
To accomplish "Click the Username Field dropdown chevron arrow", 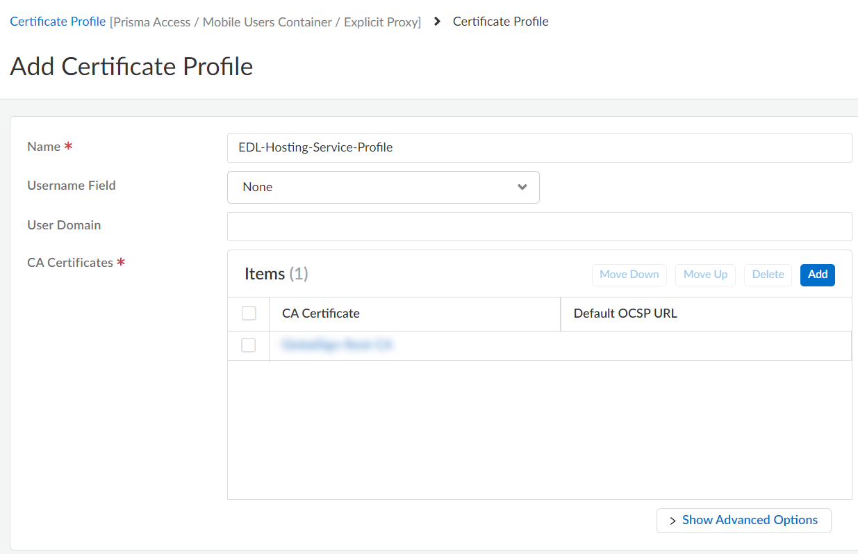I will (x=522, y=187).
